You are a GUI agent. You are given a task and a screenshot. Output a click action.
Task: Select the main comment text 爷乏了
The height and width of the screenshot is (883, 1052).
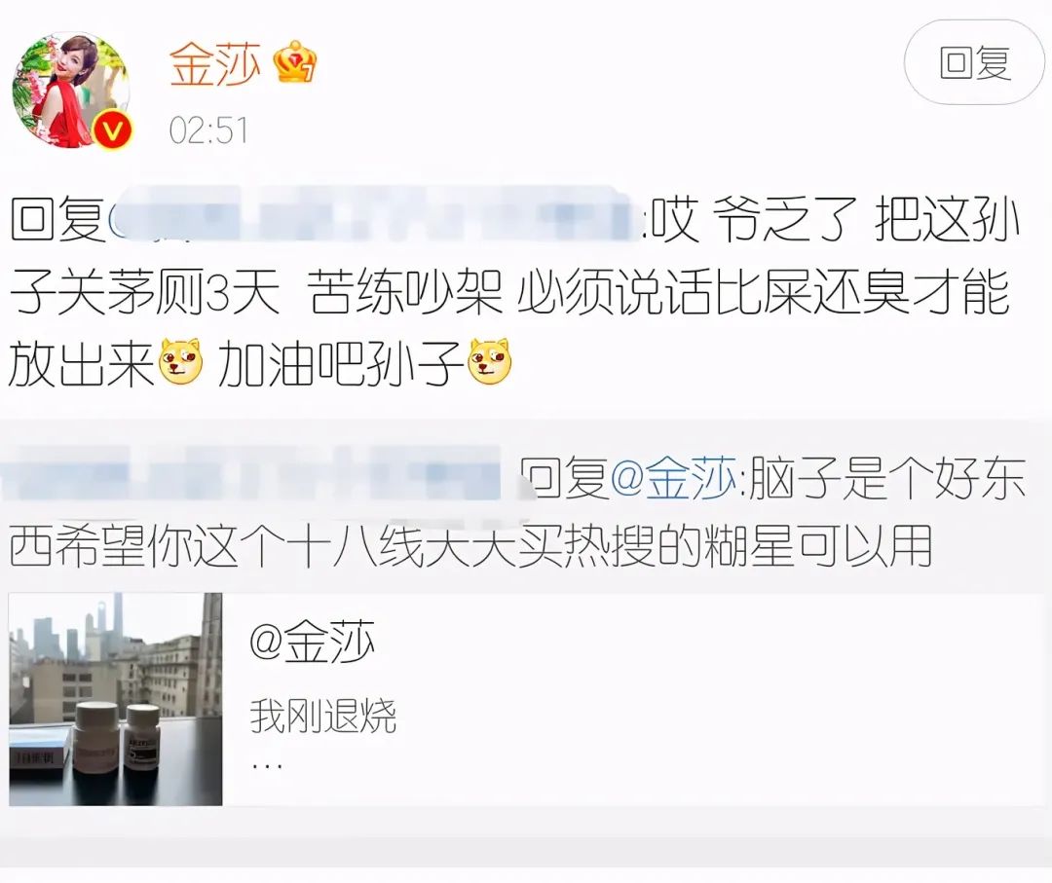785,221
